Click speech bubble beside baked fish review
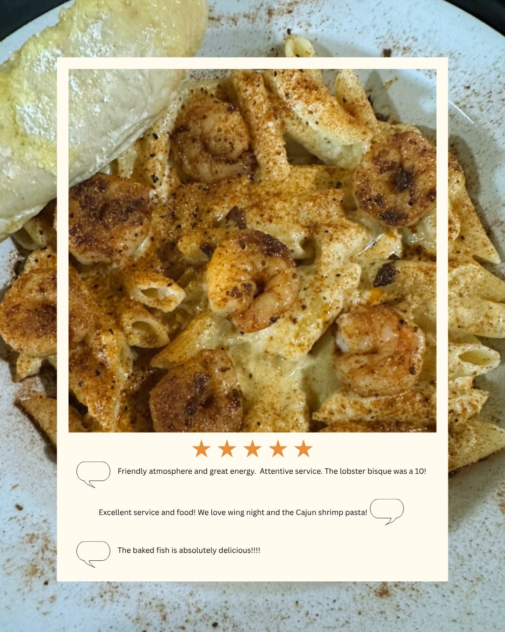 pos(94,554)
